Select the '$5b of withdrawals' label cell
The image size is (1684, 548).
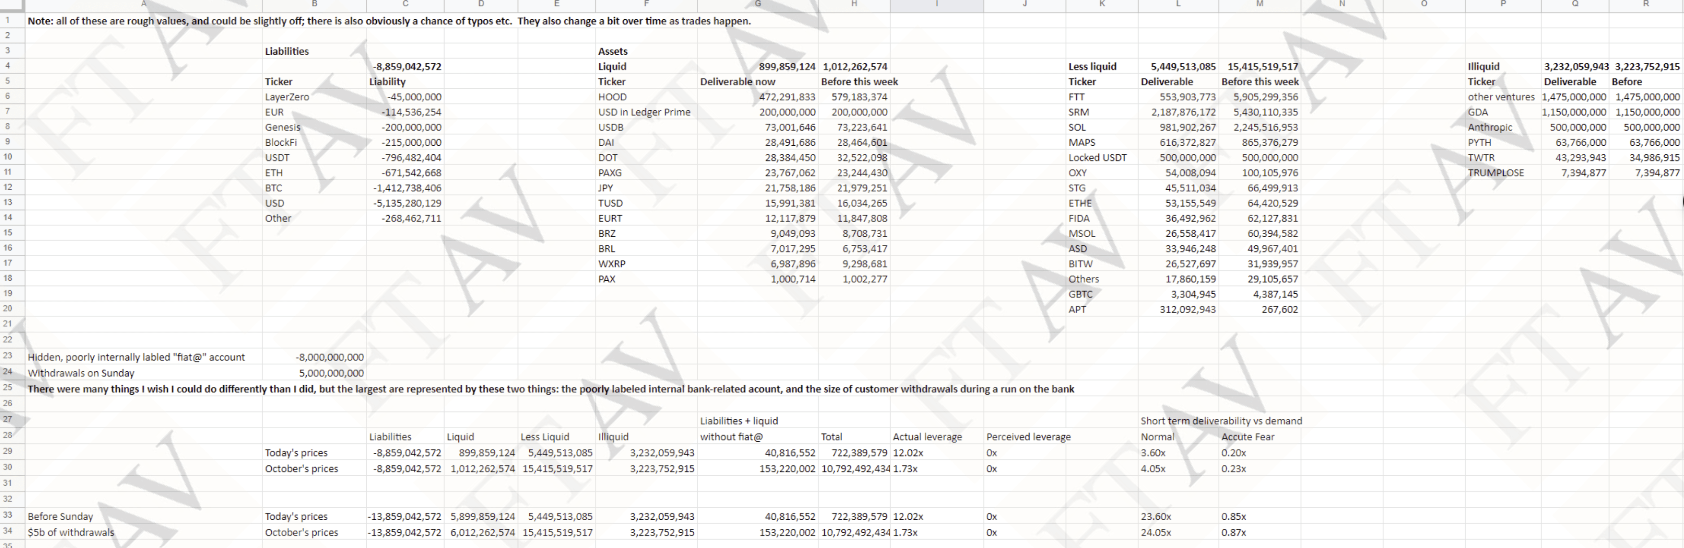click(x=70, y=532)
